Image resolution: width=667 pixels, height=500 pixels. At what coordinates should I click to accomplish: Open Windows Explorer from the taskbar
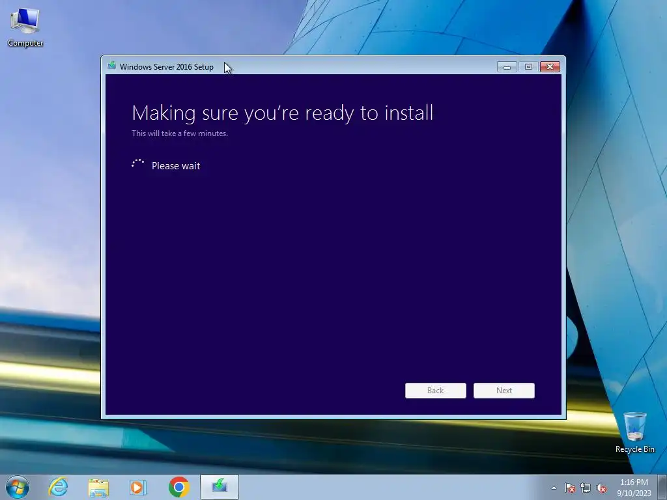coord(98,487)
